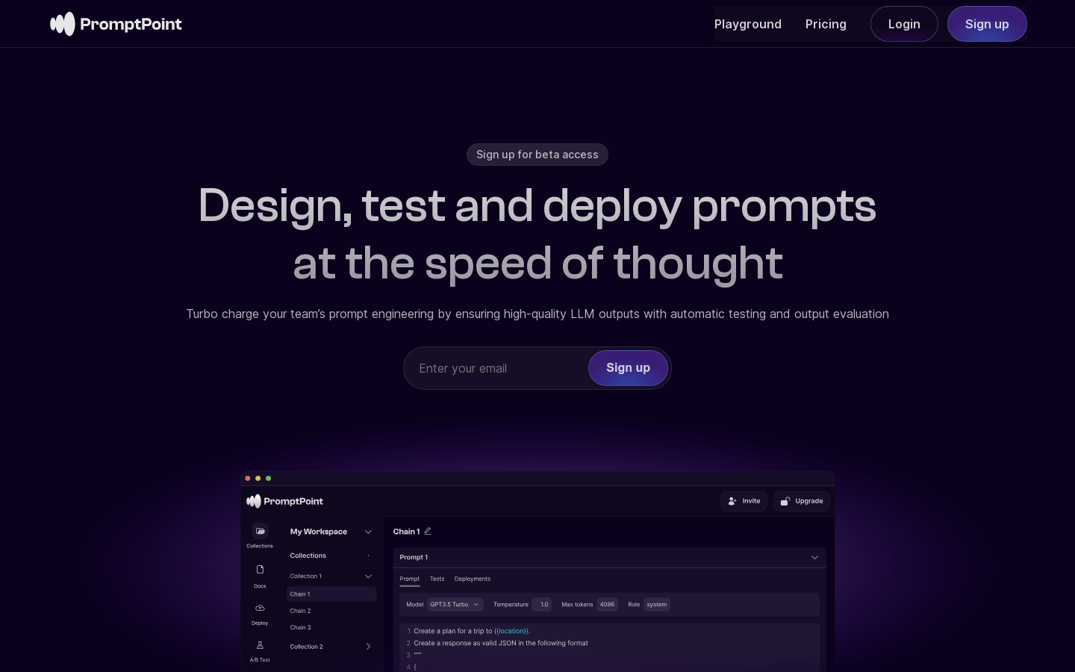Switch to the Prompt tab
This screenshot has width=1075, height=672.
tap(409, 579)
